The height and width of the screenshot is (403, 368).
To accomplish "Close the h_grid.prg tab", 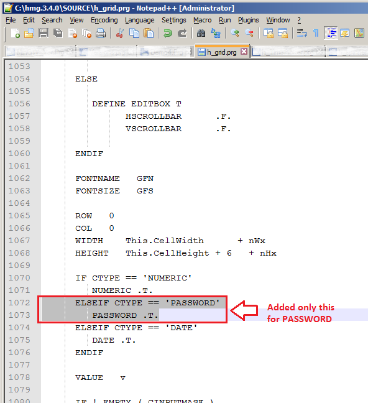I will click(x=244, y=52).
